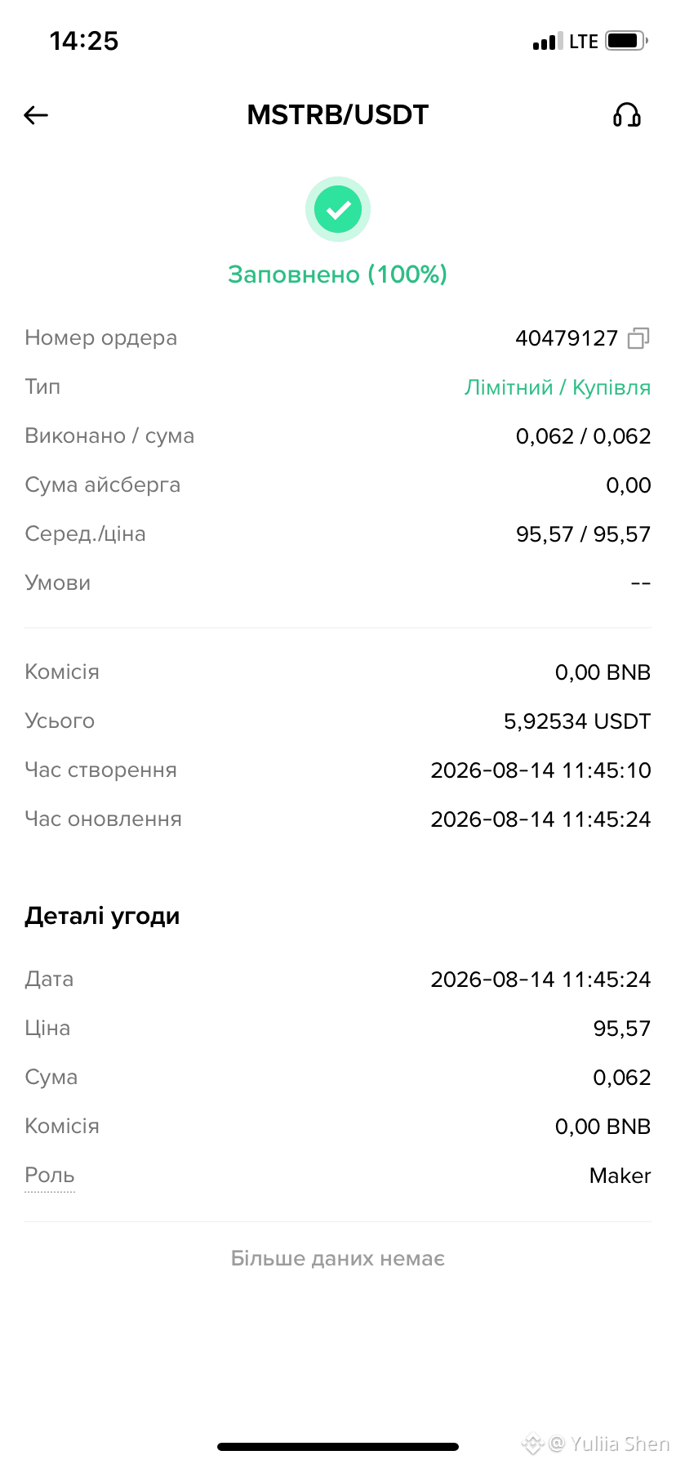Tap order number 40479127
676x1464 pixels.
pos(567,338)
